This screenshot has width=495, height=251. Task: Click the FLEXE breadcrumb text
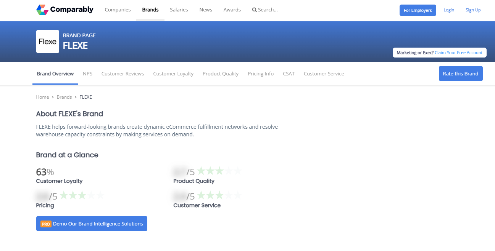(x=85, y=97)
